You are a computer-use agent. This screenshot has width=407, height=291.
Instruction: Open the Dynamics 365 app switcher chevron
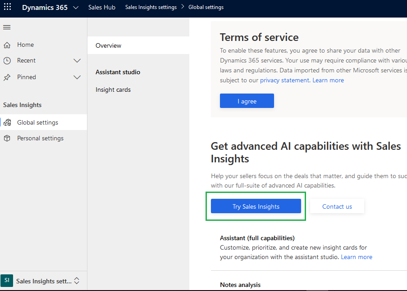[x=76, y=8]
